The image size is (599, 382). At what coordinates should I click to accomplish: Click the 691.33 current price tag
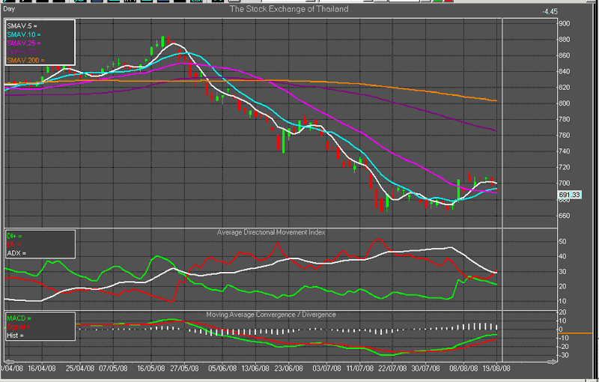(569, 195)
